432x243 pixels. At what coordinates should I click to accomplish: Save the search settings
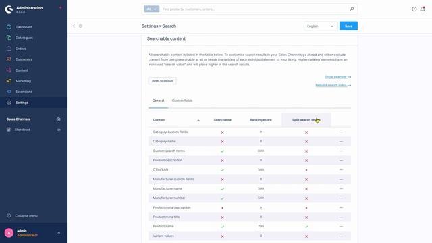coord(348,26)
